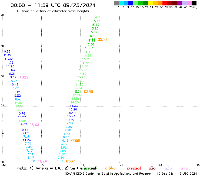Select the blue value 10.96

(x=73, y=109)
